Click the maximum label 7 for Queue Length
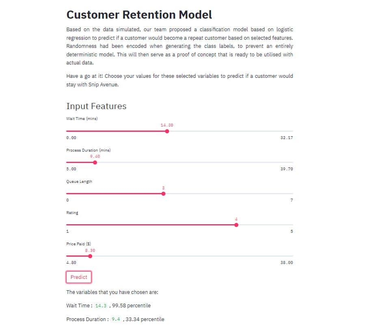389x328 pixels. 292,200
